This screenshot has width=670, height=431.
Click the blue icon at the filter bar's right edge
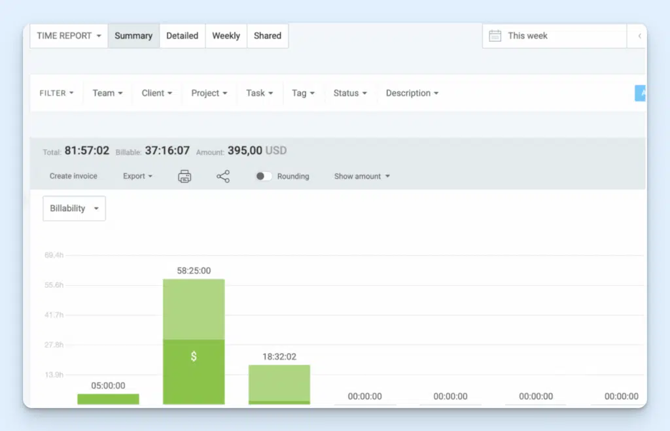coord(639,93)
